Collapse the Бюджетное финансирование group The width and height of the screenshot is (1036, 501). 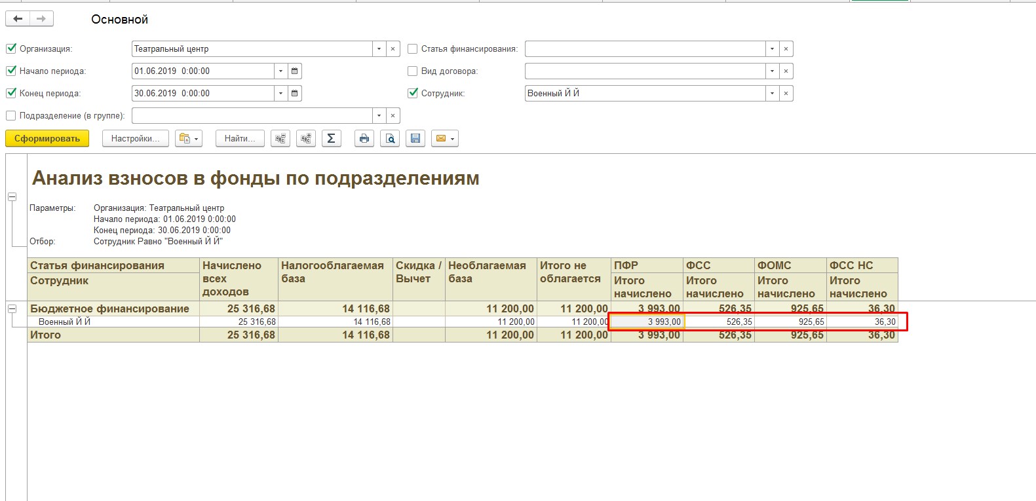tap(12, 308)
